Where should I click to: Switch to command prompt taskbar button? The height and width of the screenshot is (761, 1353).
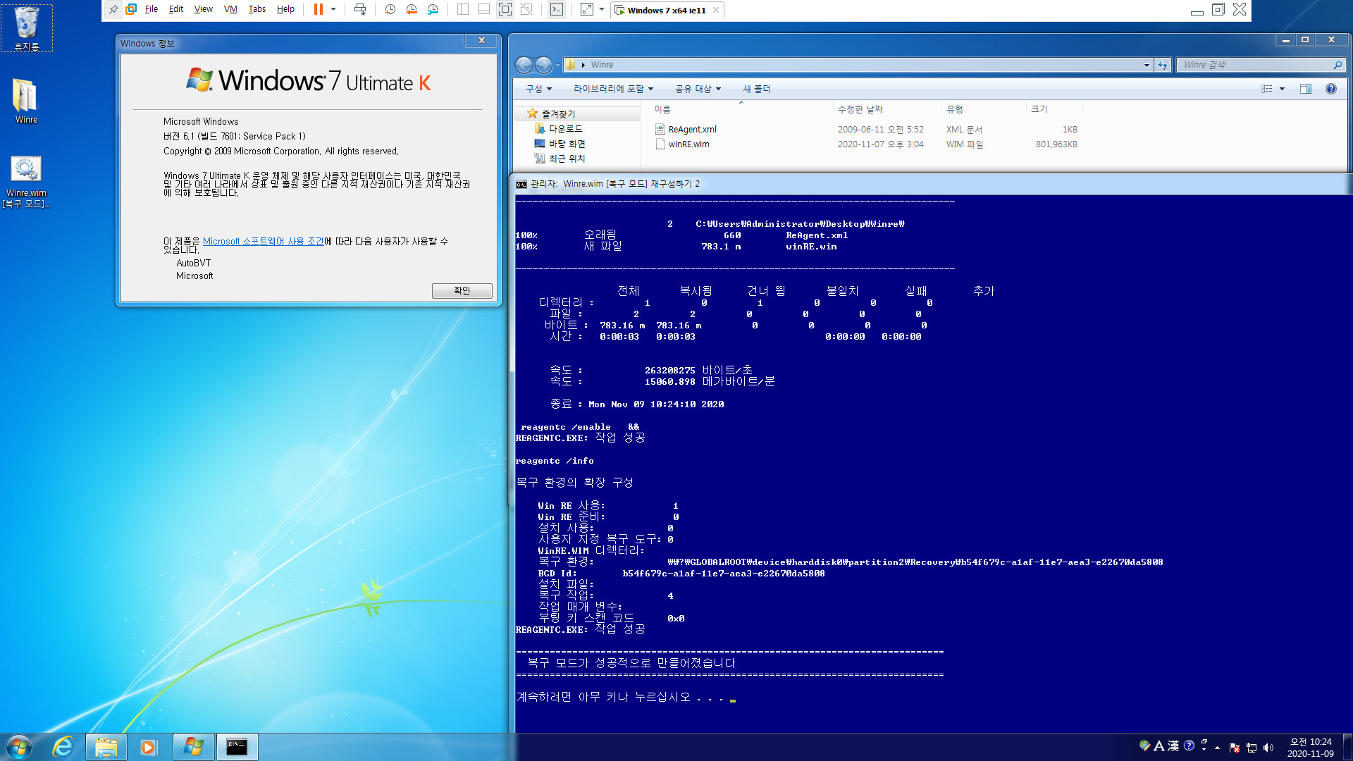[x=237, y=747]
